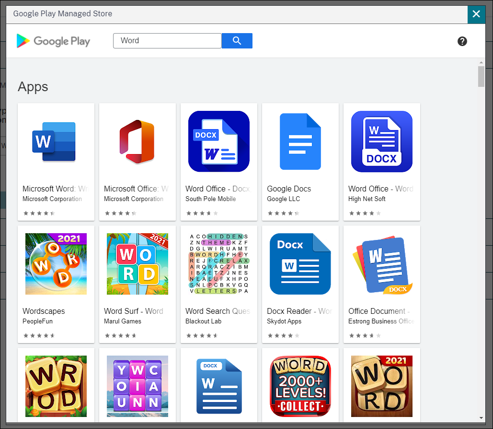Click Estrong Business Office developer name
Screen dimensions: 493x429
pyautogui.click(x=381, y=321)
